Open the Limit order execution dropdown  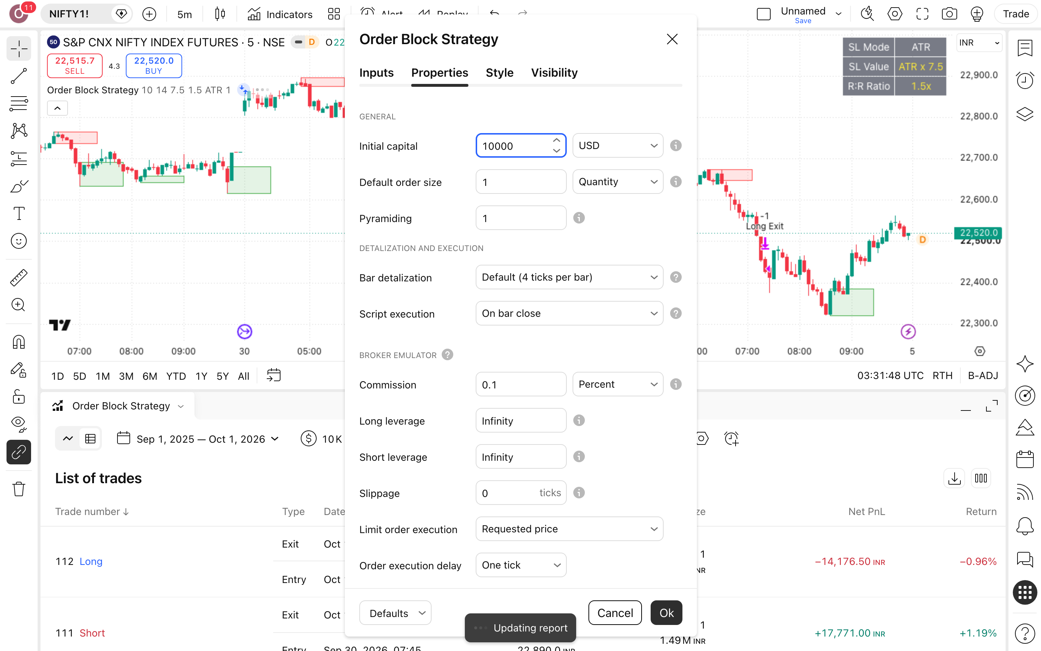pos(569,529)
